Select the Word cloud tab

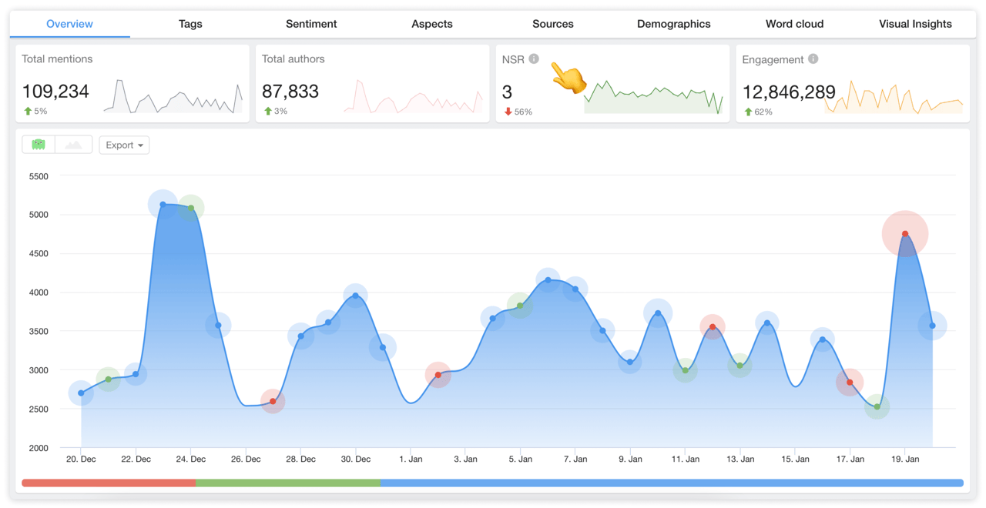point(794,24)
